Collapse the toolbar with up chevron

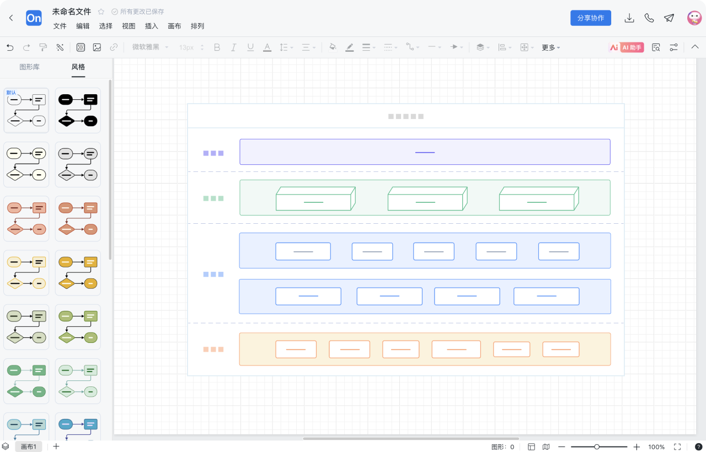click(x=695, y=47)
